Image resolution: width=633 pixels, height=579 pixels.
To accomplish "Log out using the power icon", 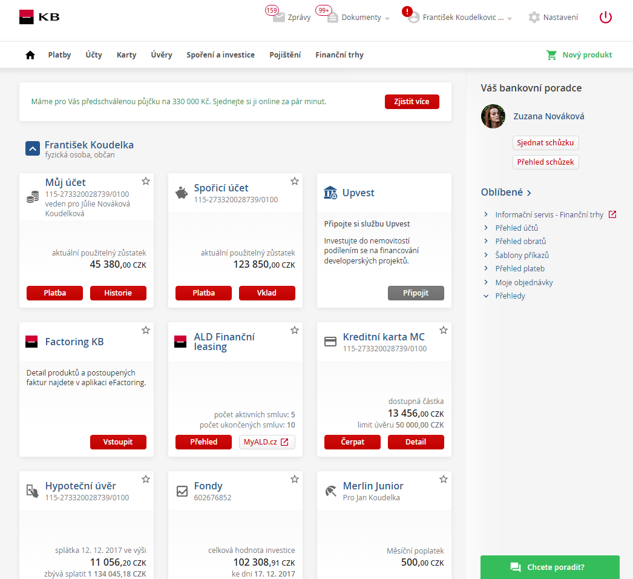I will 605,18.
